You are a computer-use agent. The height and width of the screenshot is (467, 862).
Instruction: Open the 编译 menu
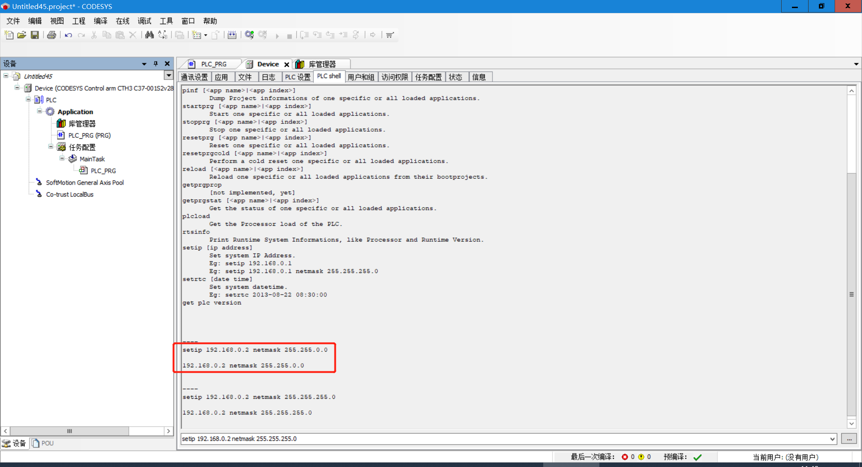101,21
